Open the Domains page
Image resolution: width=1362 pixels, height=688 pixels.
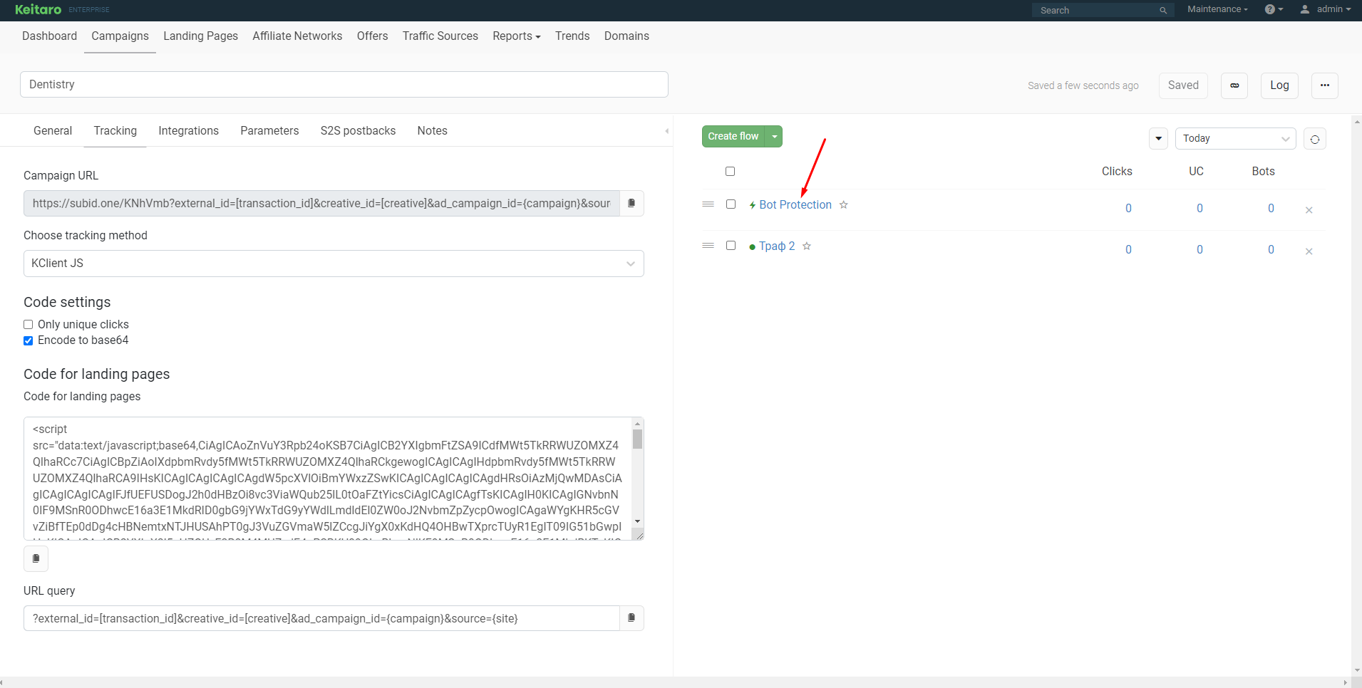tap(626, 36)
